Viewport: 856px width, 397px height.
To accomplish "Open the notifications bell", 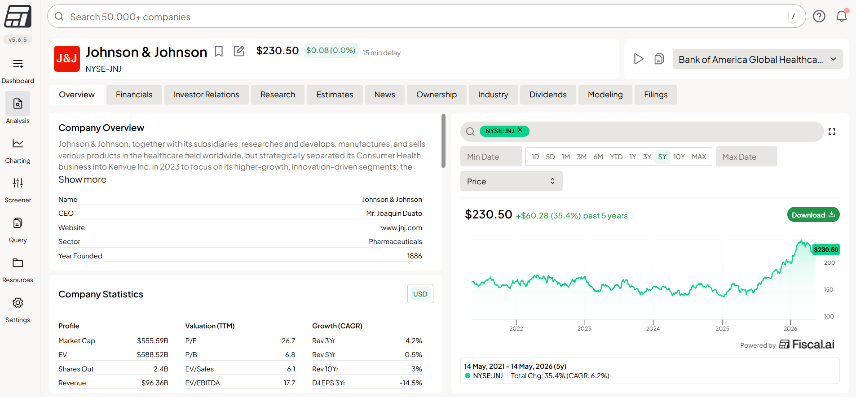I will pyautogui.click(x=842, y=16).
